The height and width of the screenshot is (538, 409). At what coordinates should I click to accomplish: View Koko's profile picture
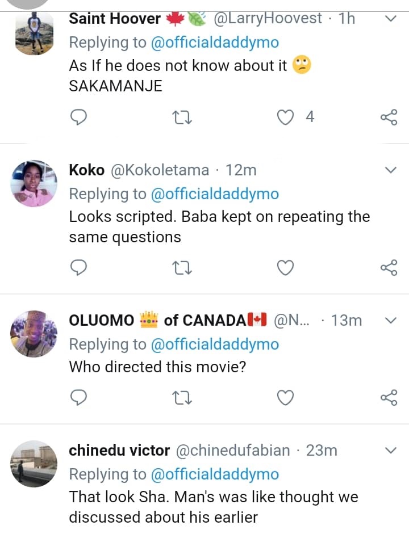click(34, 183)
